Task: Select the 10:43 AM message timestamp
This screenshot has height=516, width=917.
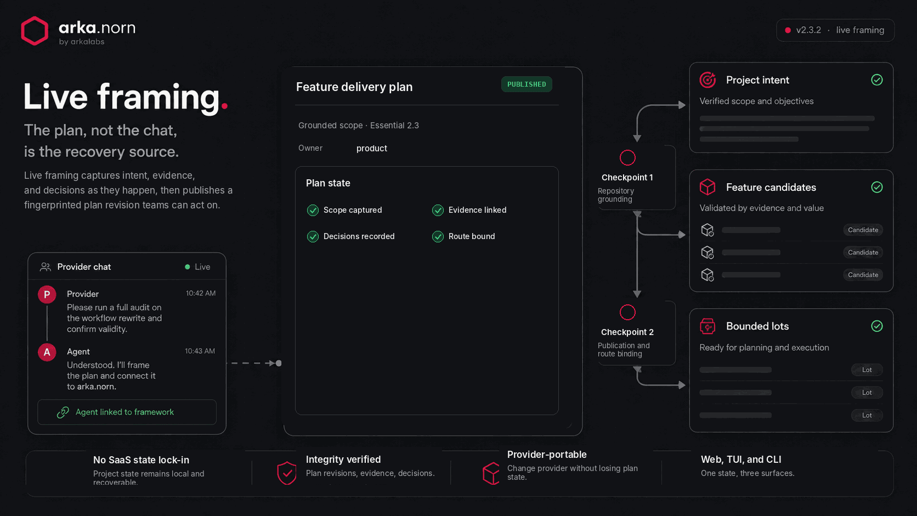Action: coord(200,351)
